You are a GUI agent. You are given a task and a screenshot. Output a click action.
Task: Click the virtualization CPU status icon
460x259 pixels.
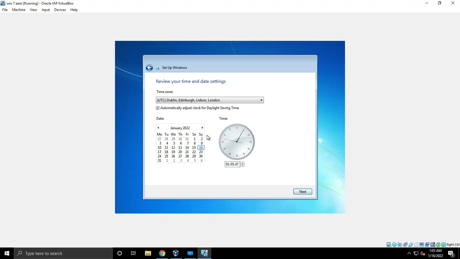point(433,245)
